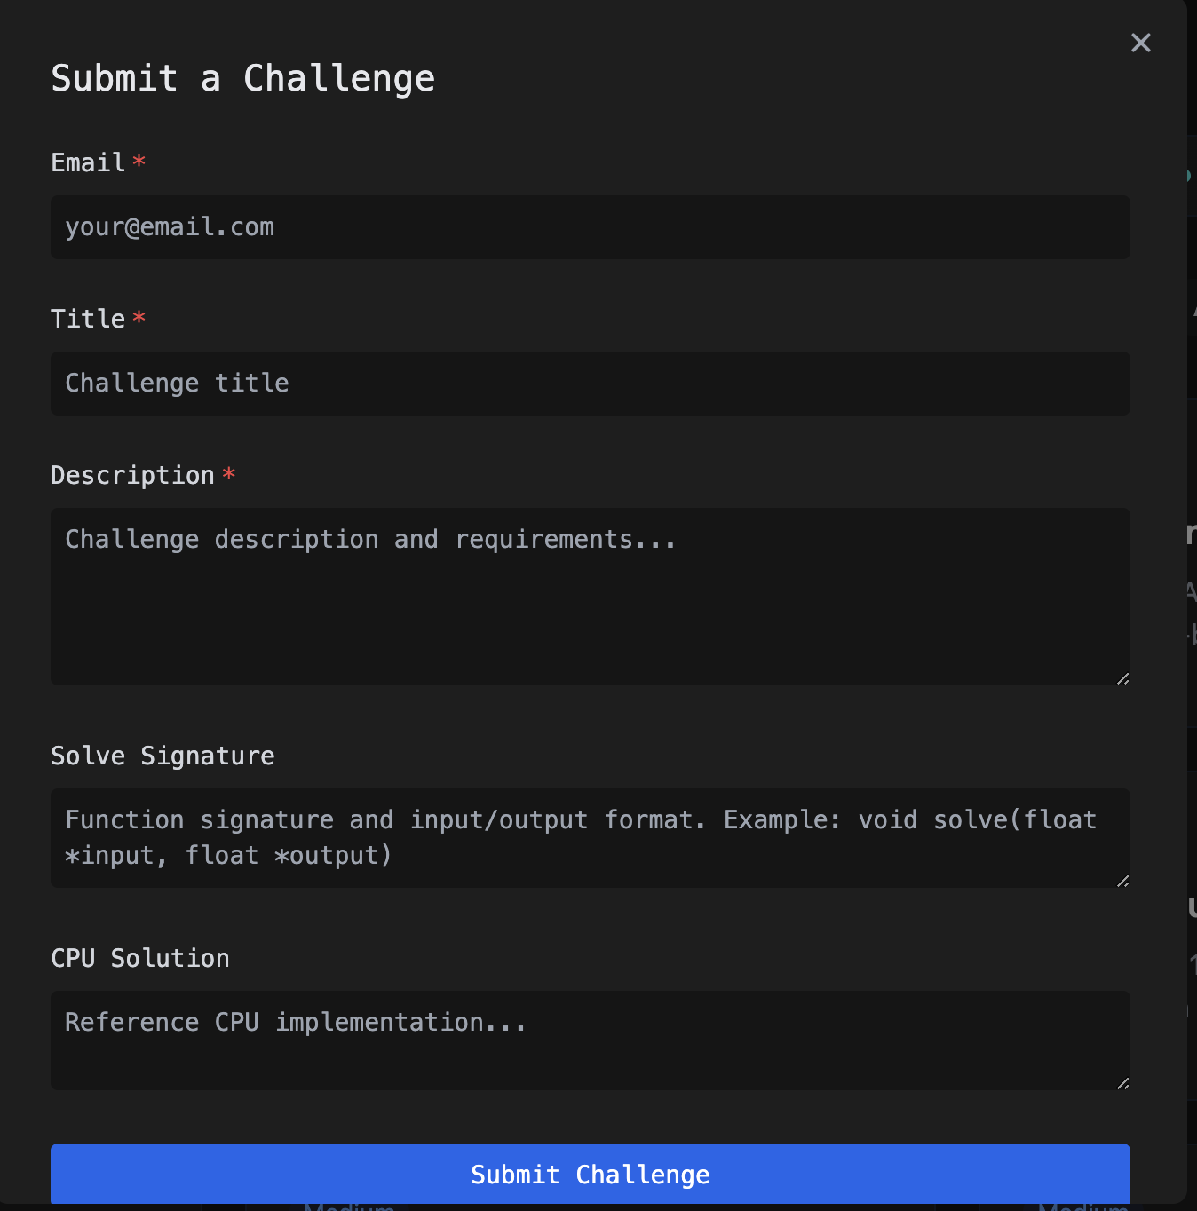
Task: Click the red asterisk beside Email
Action: 139,162
